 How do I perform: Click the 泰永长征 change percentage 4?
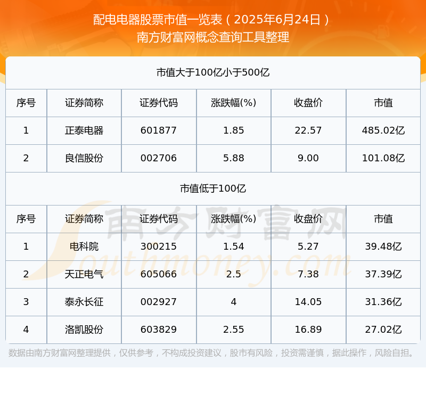(x=233, y=302)
